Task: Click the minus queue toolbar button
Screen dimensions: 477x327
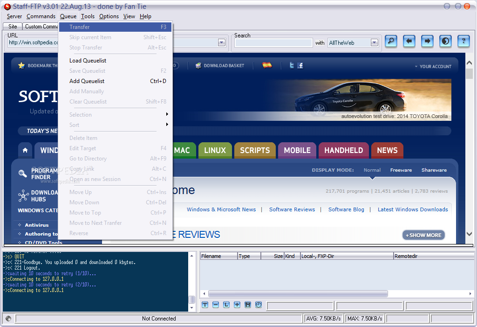Action: point(216,305)
